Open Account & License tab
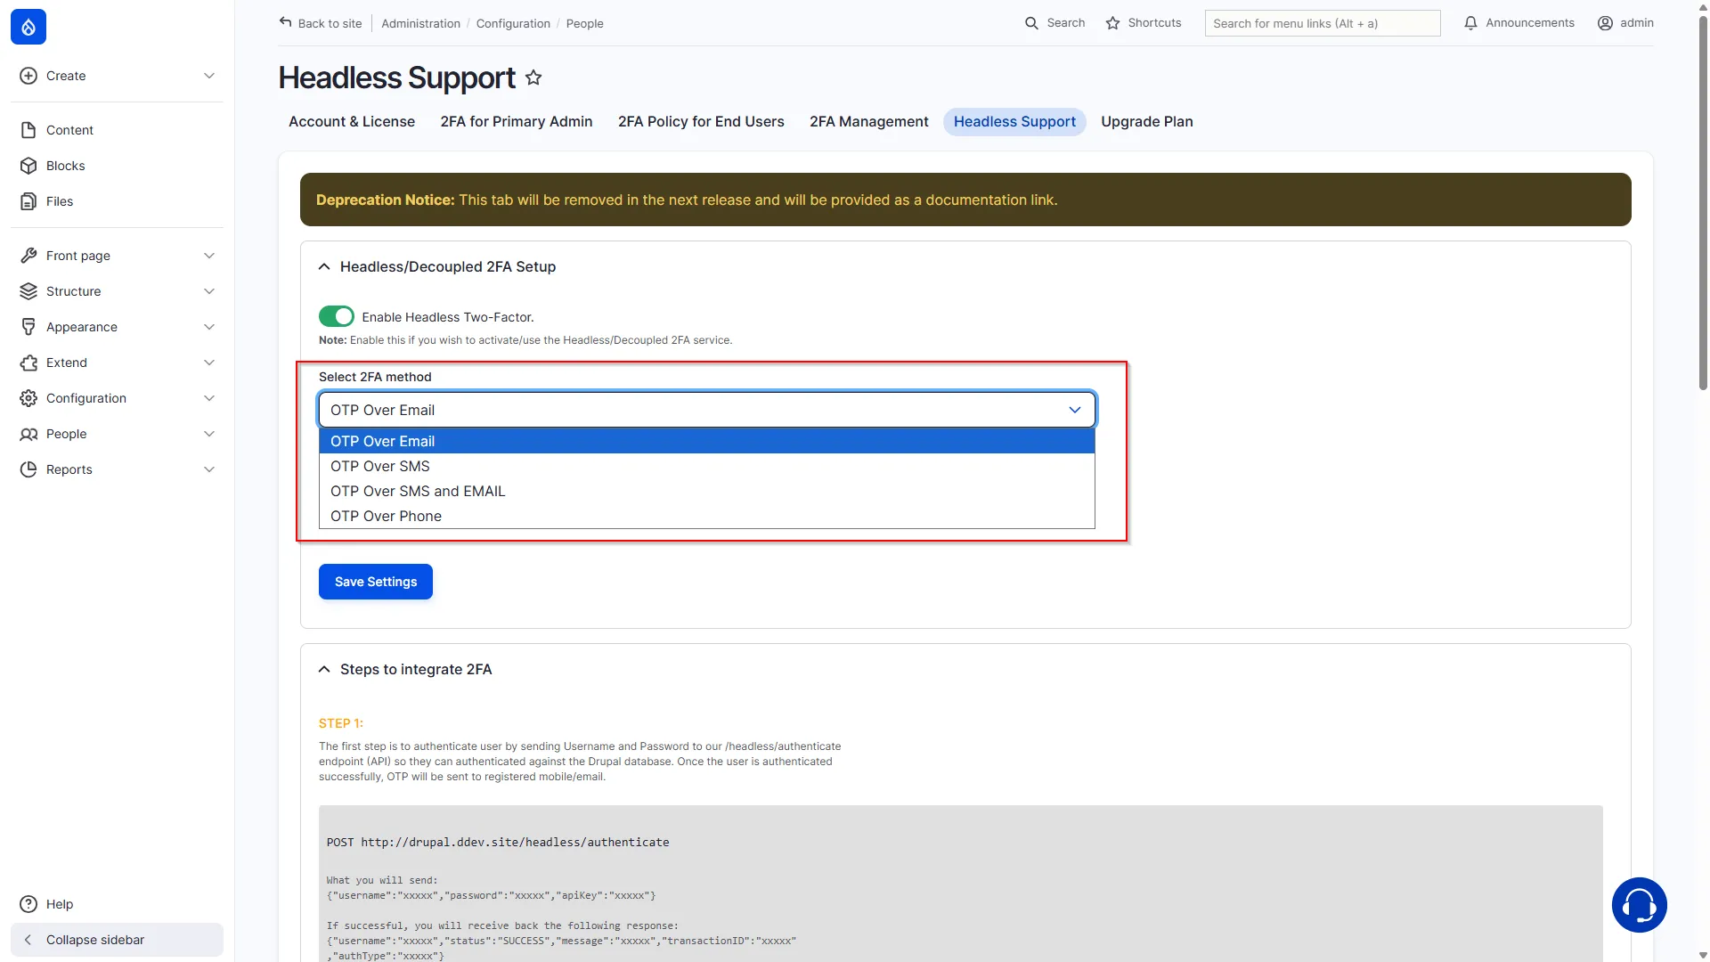1710x962 pixels. [x=352, y=121]
